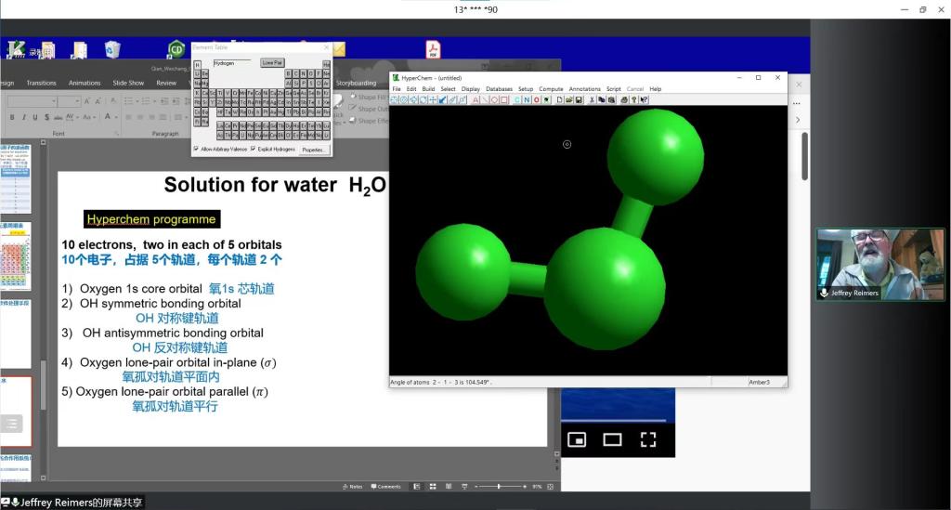The height and width of the screenshot is (510, 951).
Task: Toggle Explicit Hydrogens checkbox
Action: coord(253,149)
